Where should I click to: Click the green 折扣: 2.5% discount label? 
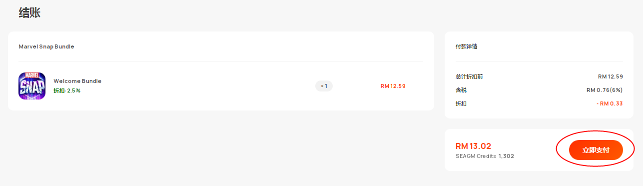tap(67, 90)
